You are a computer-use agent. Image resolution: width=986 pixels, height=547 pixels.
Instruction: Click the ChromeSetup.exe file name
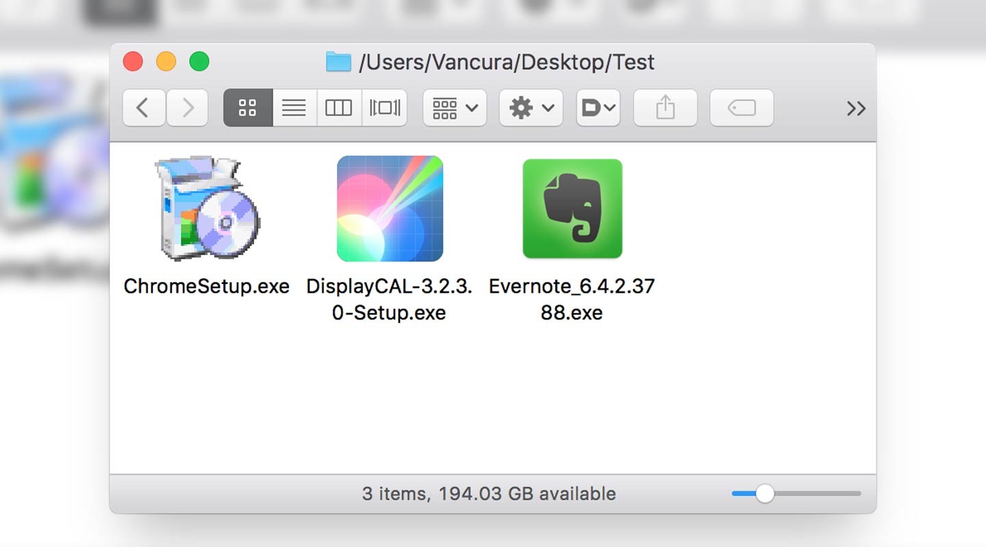pos(207,286)
